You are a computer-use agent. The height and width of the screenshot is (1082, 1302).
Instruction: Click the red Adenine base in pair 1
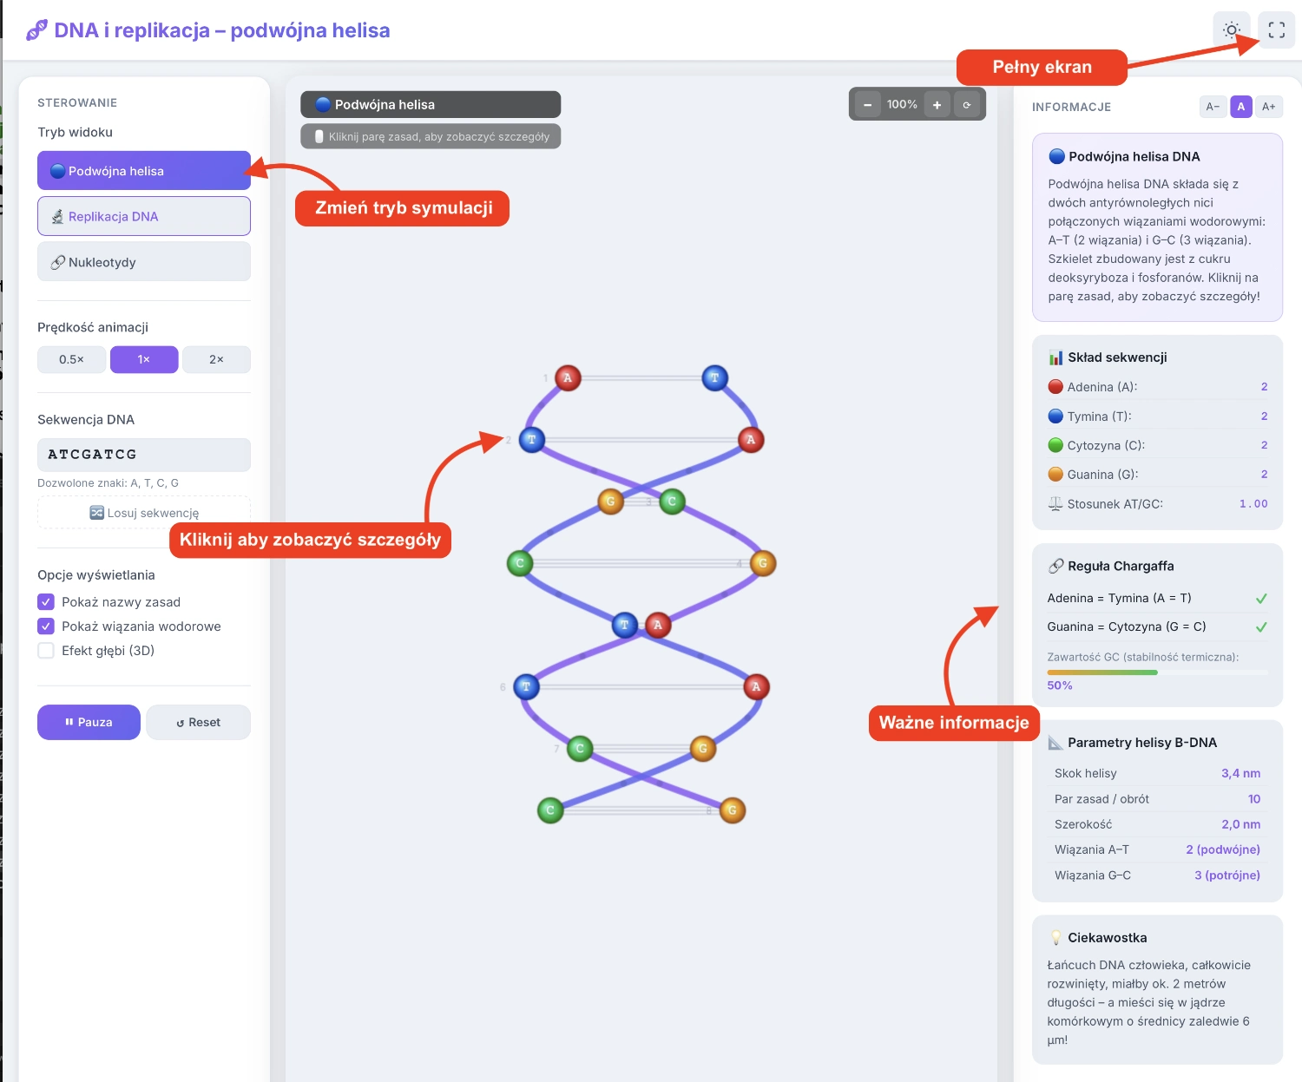pyautogui.click(x=568, y=378)
